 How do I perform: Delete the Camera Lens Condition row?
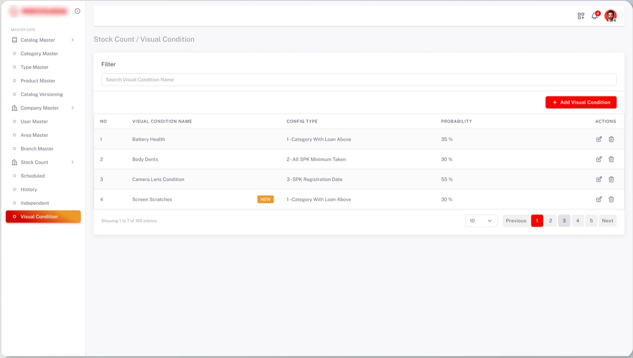pyautogui.click(x=611, y=179)
